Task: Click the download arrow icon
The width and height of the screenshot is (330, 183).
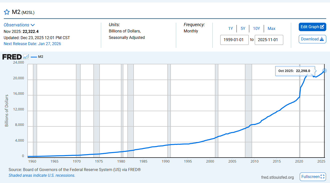Action: tap(322, 39)
